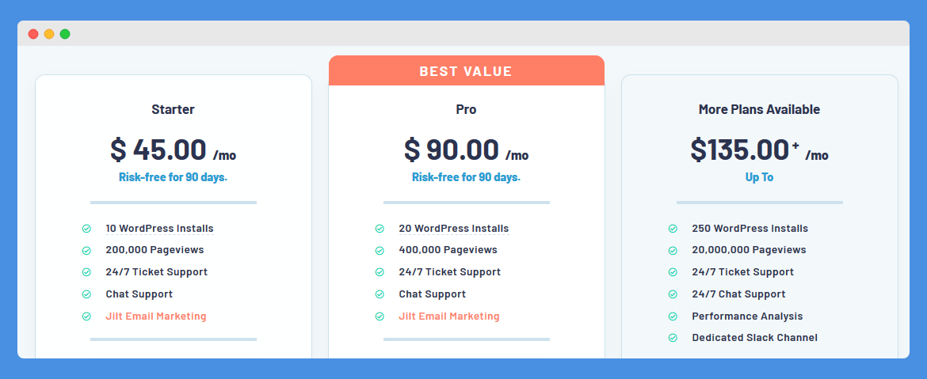Click the check icon beside 400,000 Pageviews
Image resolution: width=927 pixels, height=379 pixels.
pos(380,250)
